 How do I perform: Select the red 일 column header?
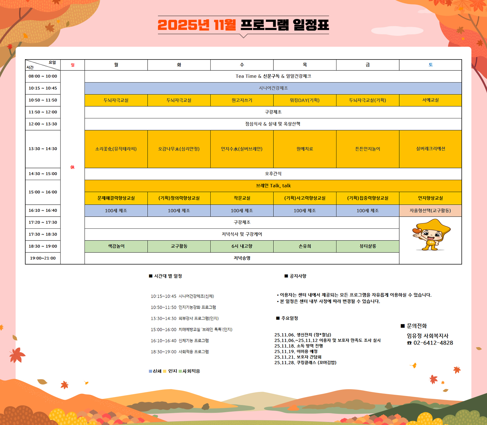click(x=72, y=65)
